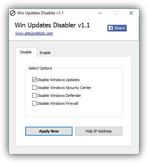This screenshot has height=163, width=148.
Task: Click the Apply Now button
Action: click(49, 131)
